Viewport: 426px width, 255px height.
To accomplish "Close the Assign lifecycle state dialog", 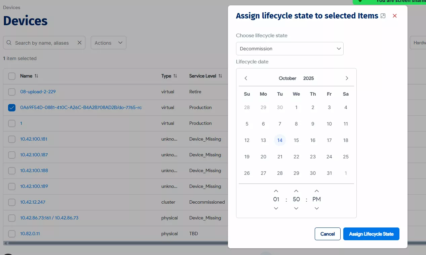I will pyautogui.click(x=395, y=16).
